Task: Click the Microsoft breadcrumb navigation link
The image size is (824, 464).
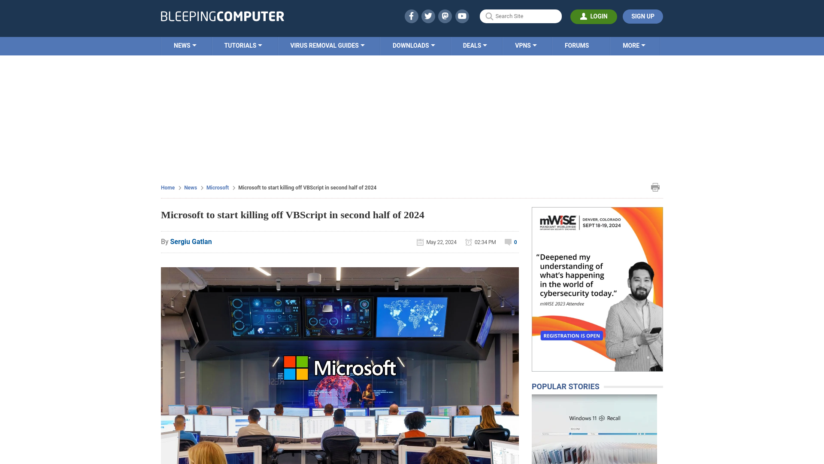Action: point(217,187)
